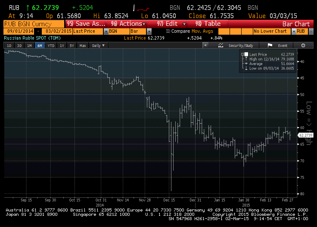The width and height of the screenshot is (317, 227).
Task: Open the 97) Edit menu
Action: (x=168, y=24)
